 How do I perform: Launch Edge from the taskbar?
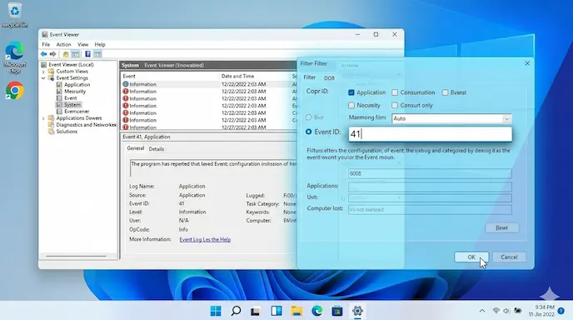click(316, 311)
